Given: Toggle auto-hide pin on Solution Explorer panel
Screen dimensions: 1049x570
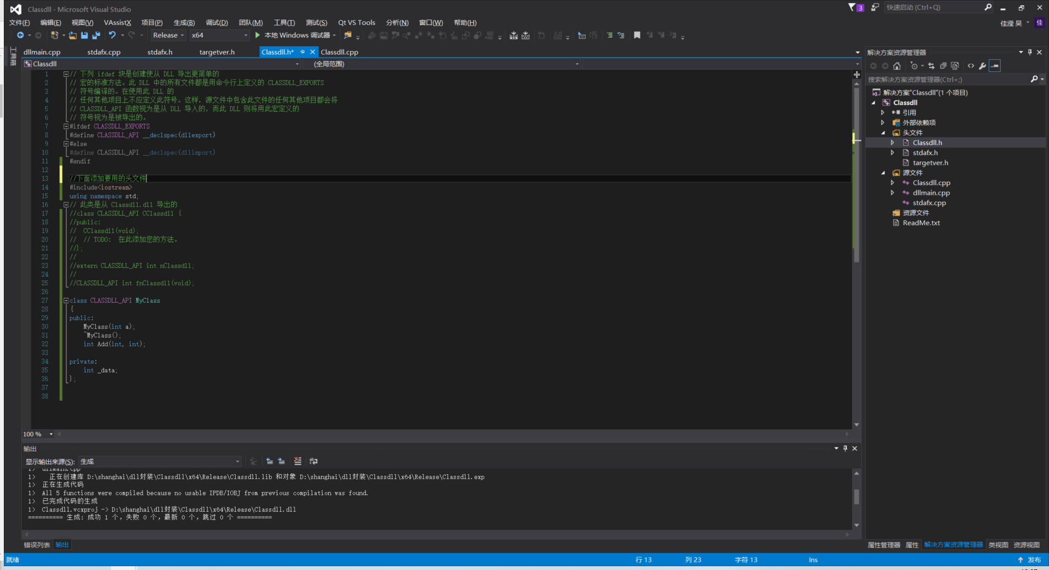Looking at the screenshot, I should coord(1029,52).
